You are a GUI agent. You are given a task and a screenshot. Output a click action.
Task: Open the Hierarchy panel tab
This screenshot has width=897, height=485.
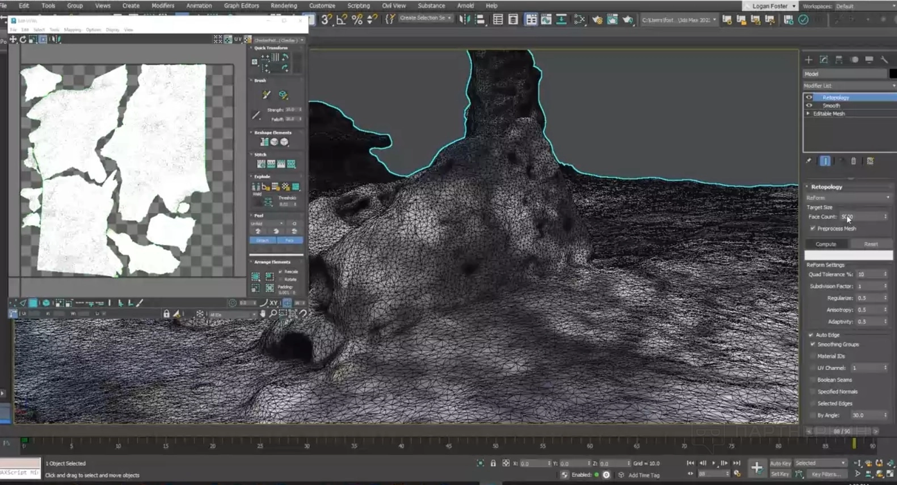pyautogui.click(x=839, y=60)
